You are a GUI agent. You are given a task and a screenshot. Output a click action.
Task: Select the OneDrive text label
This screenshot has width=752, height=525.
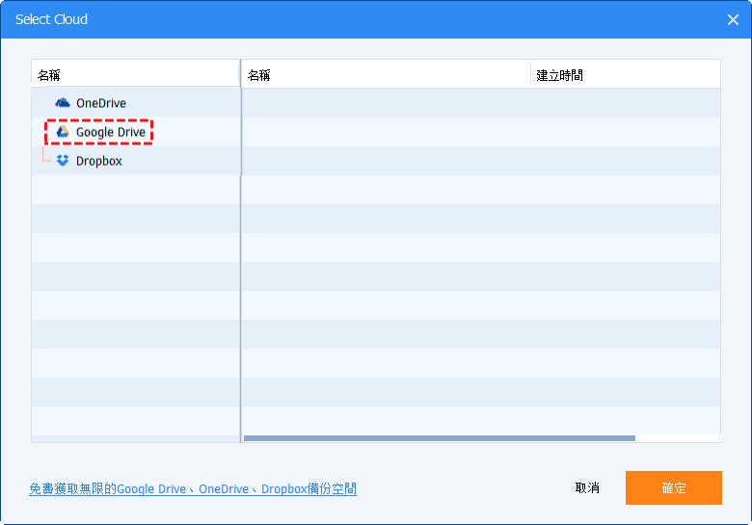pos(100,103)
